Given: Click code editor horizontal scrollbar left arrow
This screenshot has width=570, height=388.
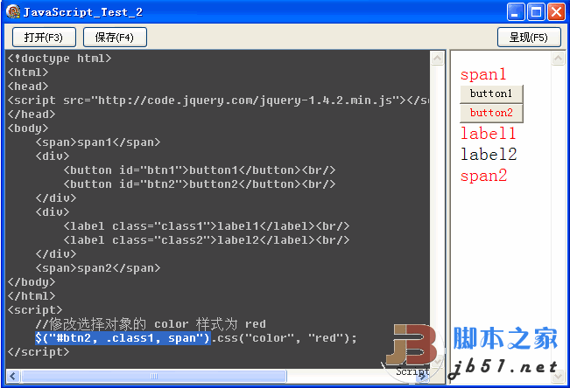Looking at the screenshot, I should point(13,376).
